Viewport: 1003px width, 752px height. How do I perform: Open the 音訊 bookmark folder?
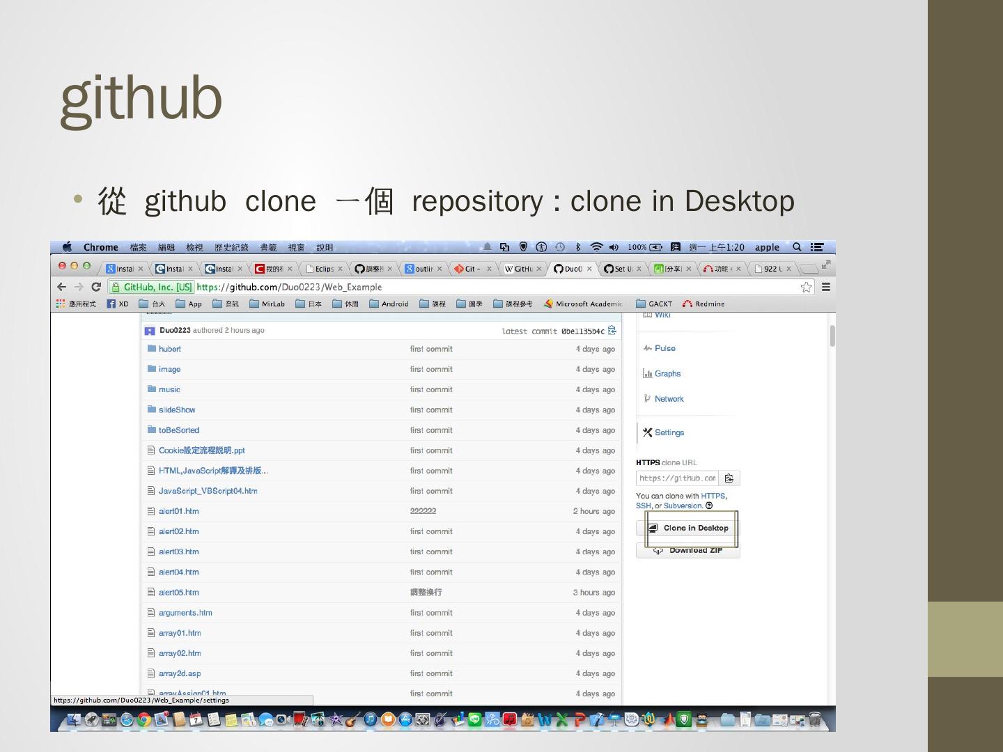click(226, 304)
